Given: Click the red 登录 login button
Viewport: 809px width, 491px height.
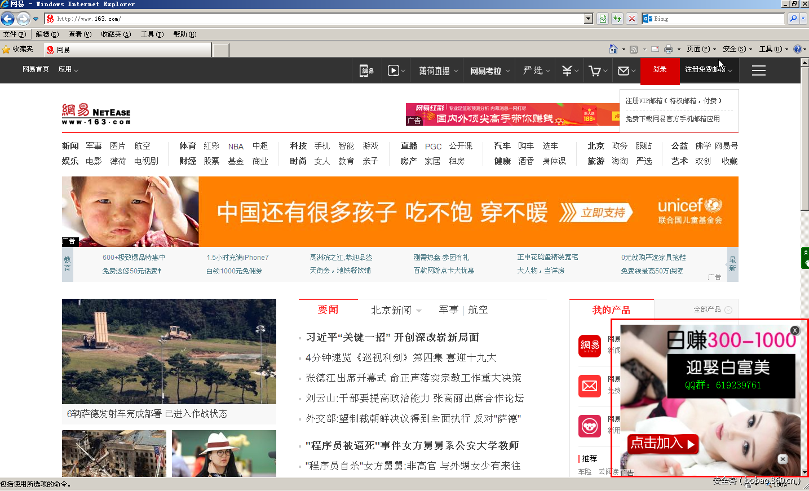Looking at the screenshot, I should point(660,70).
